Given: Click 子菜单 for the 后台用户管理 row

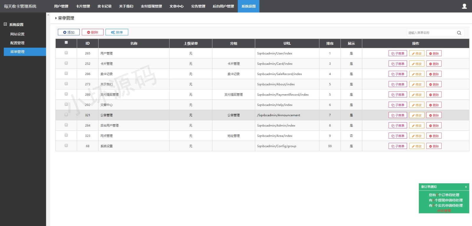Looking at the screenshot, I should (x=398, y=126).
